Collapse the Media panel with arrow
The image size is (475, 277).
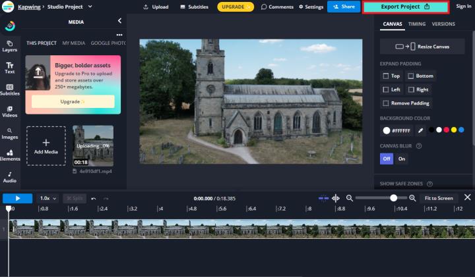(x=119, y=20)
